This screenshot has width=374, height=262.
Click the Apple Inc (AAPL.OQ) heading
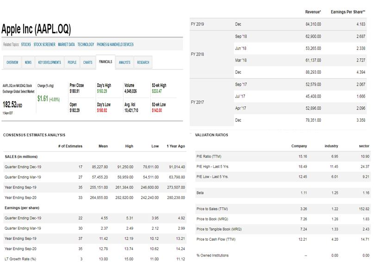coord(36,29)
